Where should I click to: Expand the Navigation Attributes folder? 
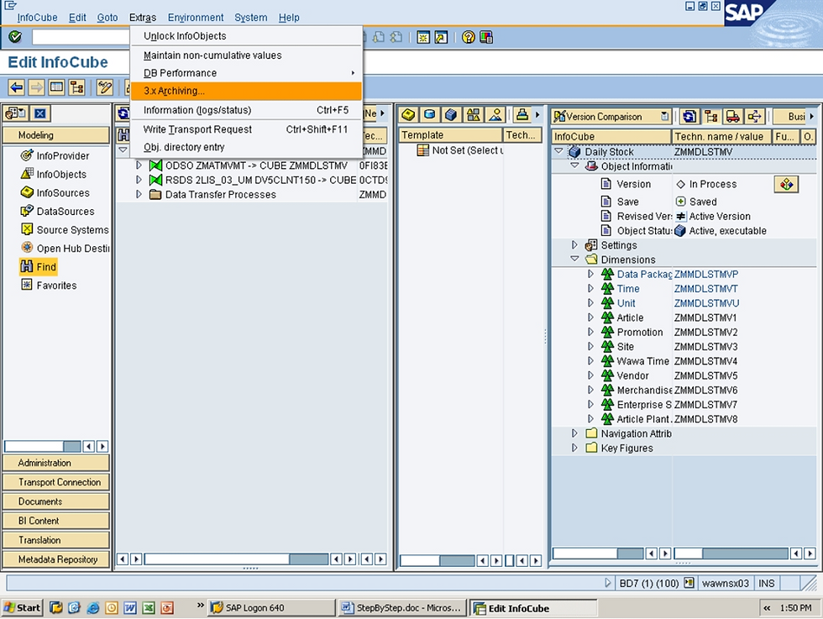tap(574, 433)
